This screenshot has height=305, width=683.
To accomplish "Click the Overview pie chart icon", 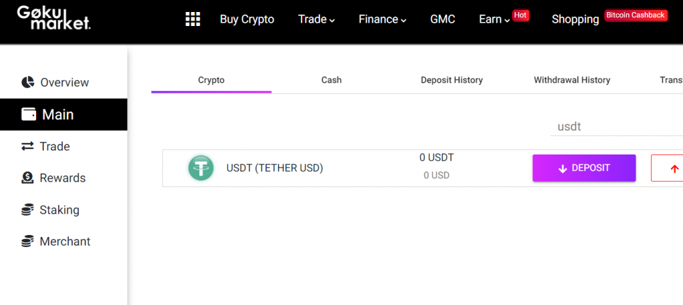I will coord(28,83).
